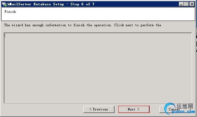The height and width of the screenshot is (117, 197).
Task: Click the 运维网 watermark text
Action: [x=185, y=106]
